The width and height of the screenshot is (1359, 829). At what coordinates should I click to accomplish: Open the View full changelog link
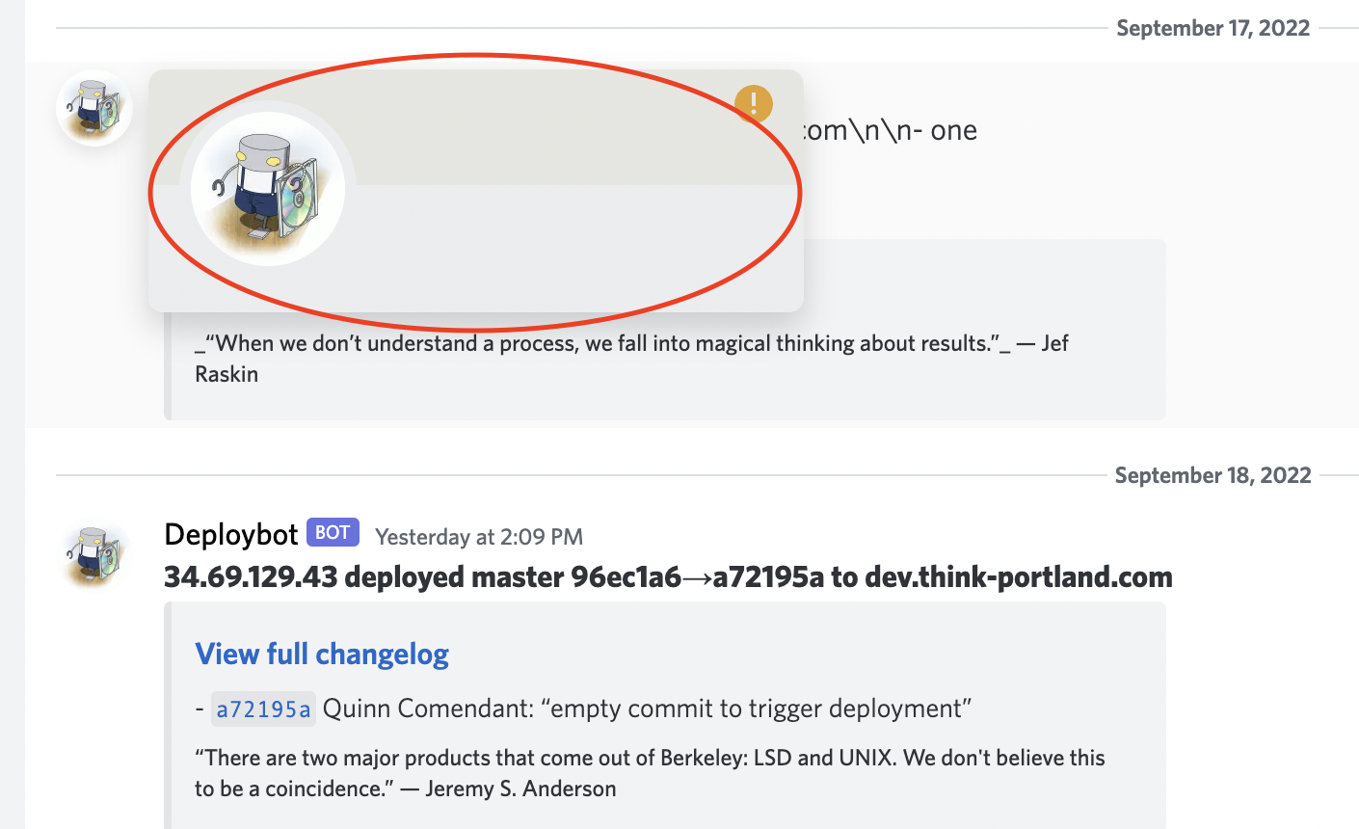pyautogui.click(x=321, y=654)
